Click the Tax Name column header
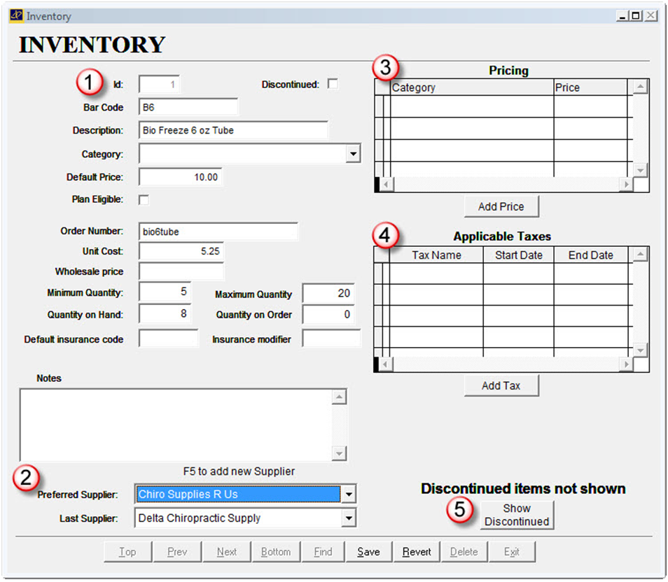Screen dimensions: 668x582 [x=436, y=255]
